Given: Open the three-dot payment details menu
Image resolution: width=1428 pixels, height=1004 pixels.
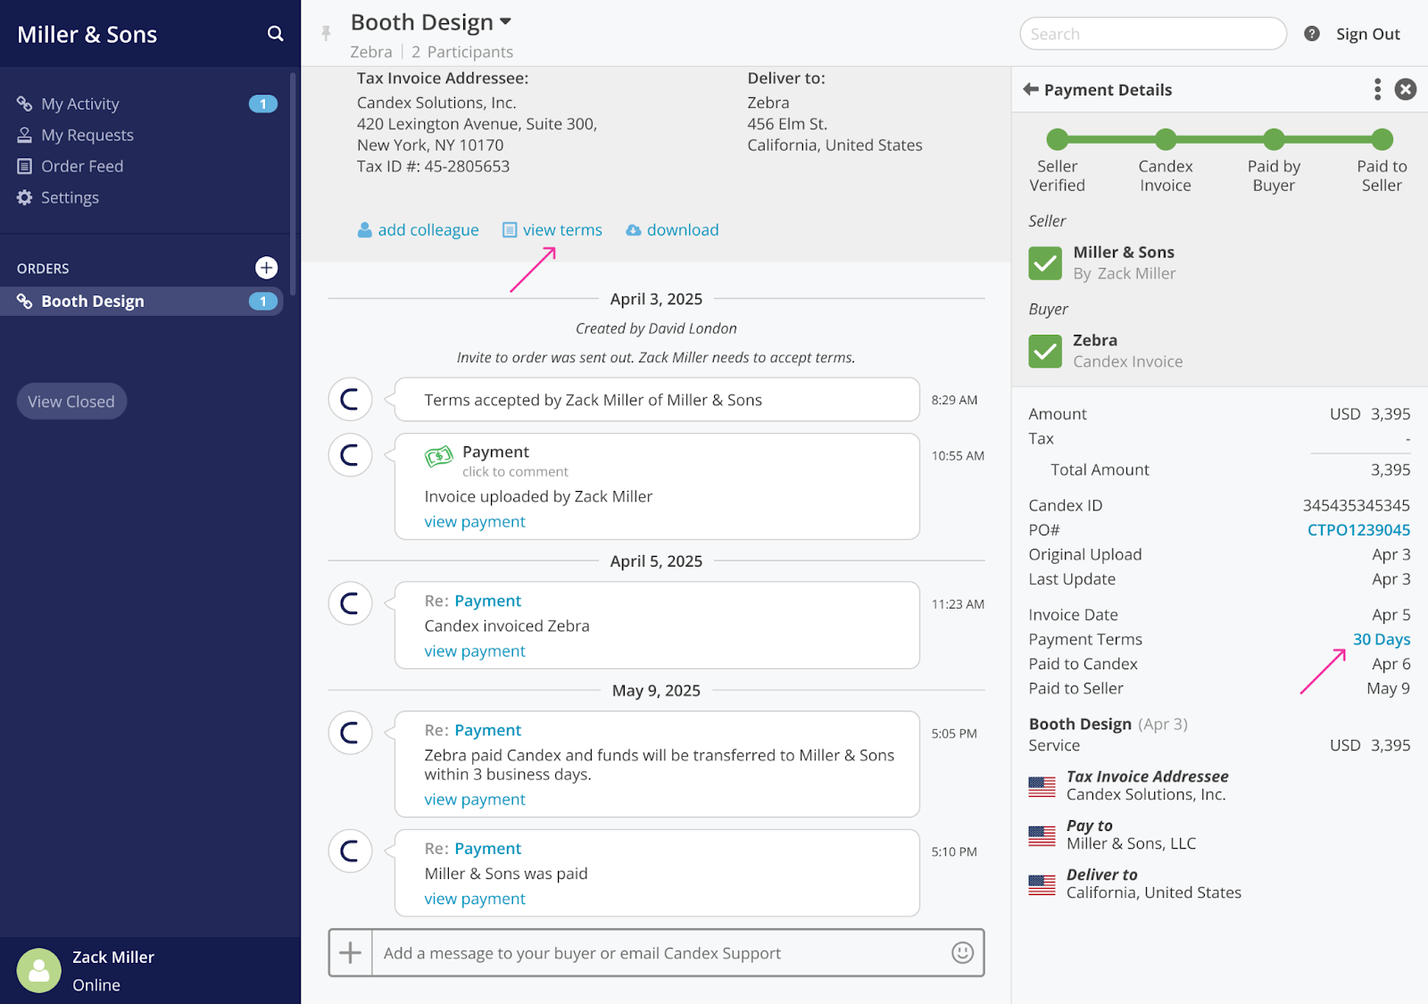Looking at the screenshot, I should point(1377,89).
